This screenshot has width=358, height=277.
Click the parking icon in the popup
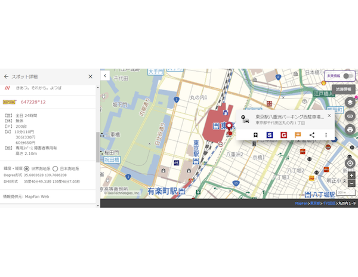click(x=245, y=119)
